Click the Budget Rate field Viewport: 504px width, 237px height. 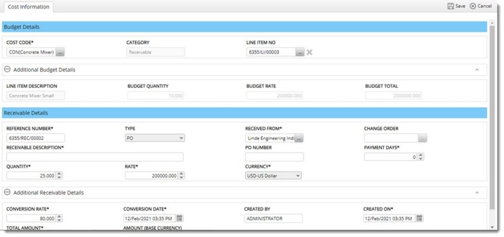tap(274, 96)
